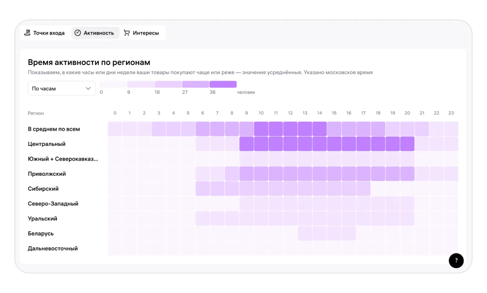
Task: Click the В среднем по всем label
Action: (x=54, y=129)
